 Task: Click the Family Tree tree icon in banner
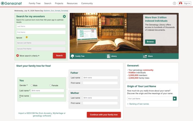tap(72, 56)
